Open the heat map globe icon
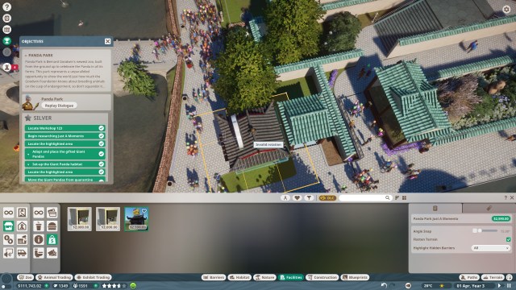The image size is (516, 290). tap(408, 285)
